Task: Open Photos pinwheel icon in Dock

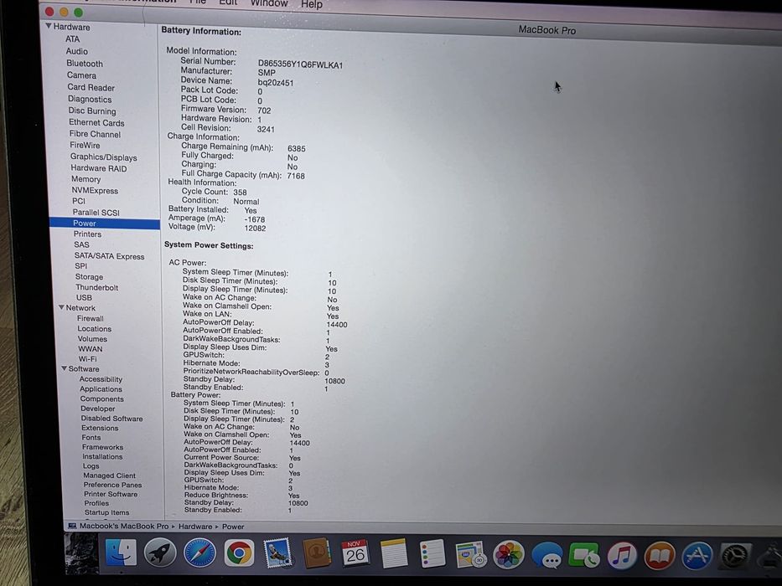Action: (508, 554)
